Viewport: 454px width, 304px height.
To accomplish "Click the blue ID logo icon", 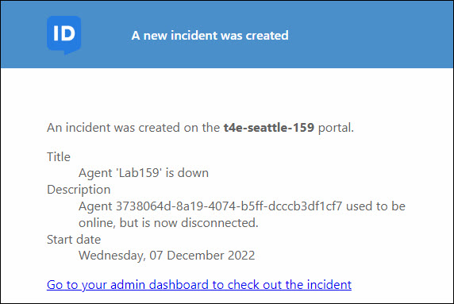I will (x=64, y=35).
